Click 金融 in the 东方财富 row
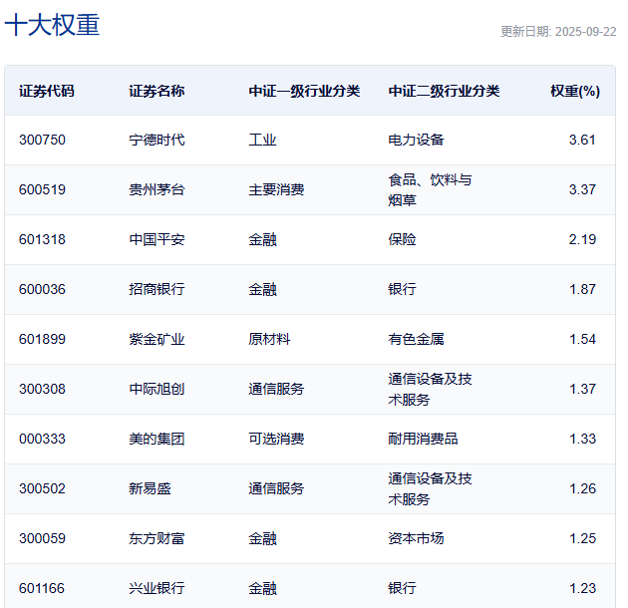Viewport: 628px width, 608px height. (262, 538)
